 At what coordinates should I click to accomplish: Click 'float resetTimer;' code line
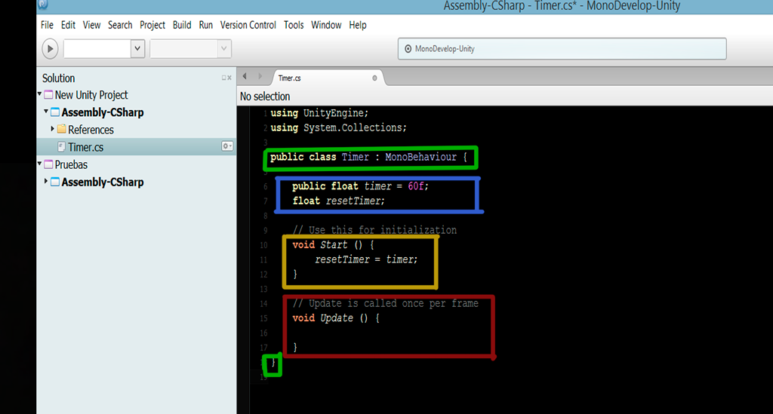pyautogui.click(x=339, y=201)
